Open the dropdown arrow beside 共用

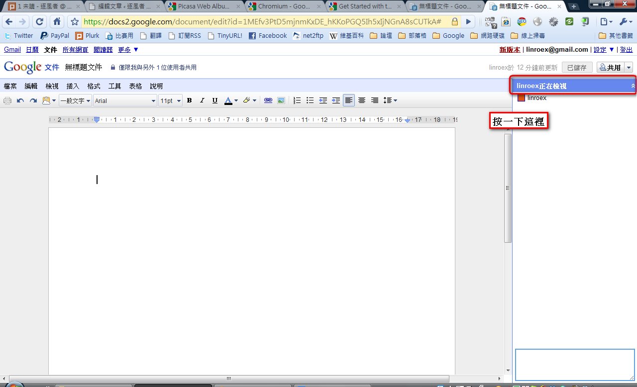pos(629,68)
